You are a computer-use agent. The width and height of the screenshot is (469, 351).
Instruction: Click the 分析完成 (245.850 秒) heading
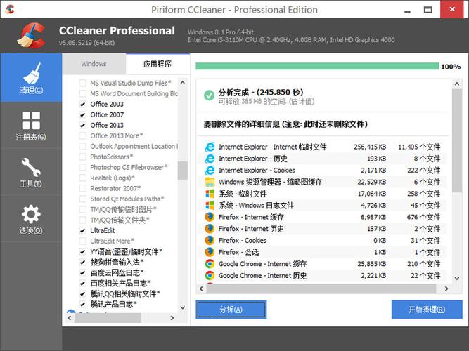pos(261,92)
